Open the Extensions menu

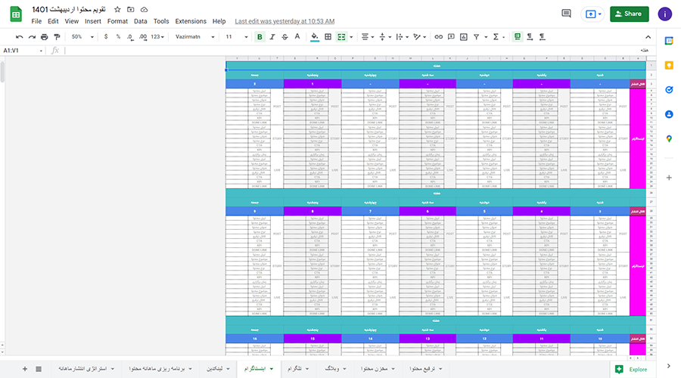coord(190,22)
